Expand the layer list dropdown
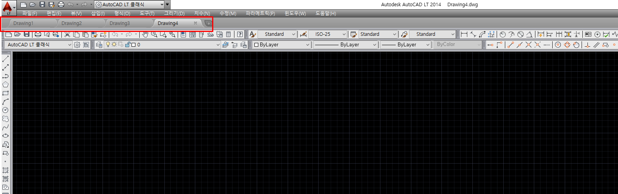The height and width of the screenshot is (194, 618). (218, 45)
